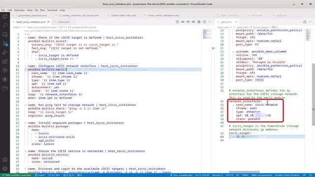315x177 pixels.
Task: Open the Search view in activity bar
Action: point(5,25)
